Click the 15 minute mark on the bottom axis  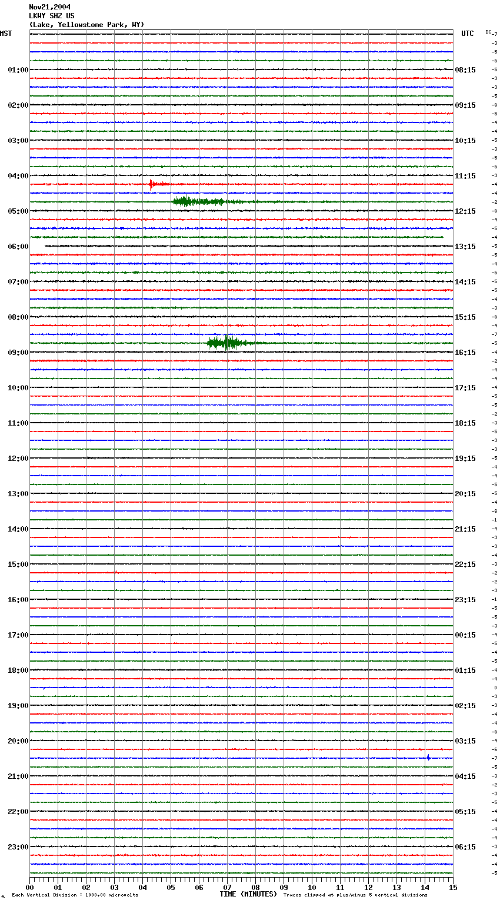coord(453,887)
